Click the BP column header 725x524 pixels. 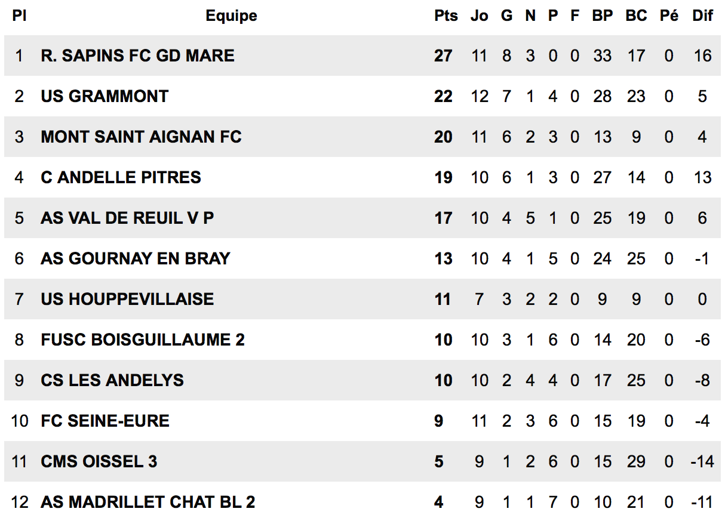pos(602,16)
